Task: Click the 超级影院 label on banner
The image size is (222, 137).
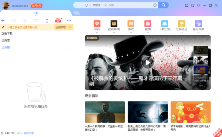Action: (92, 38)
